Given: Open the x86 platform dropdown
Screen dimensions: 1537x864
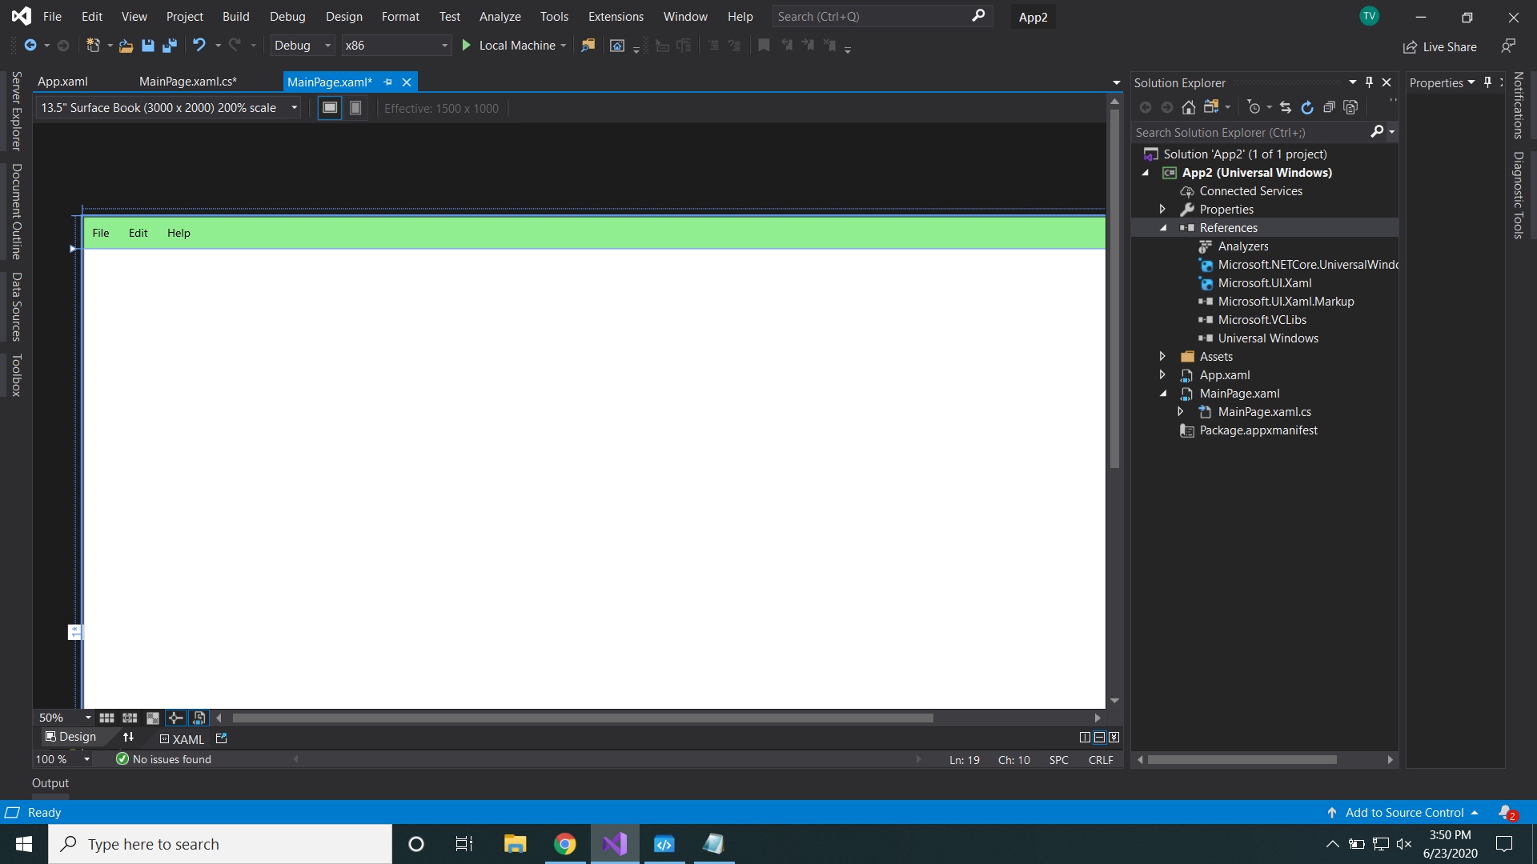Looking at the screenshot, I should coord(443,46).
